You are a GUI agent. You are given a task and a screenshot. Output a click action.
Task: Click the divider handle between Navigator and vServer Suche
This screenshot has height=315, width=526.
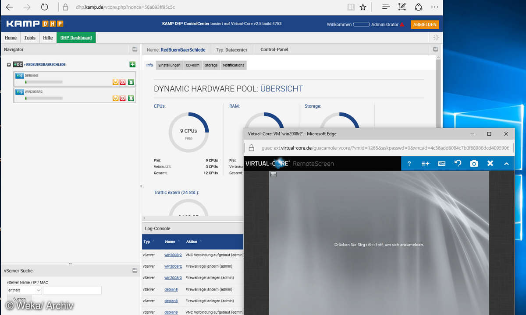click(x=70, y=264)
